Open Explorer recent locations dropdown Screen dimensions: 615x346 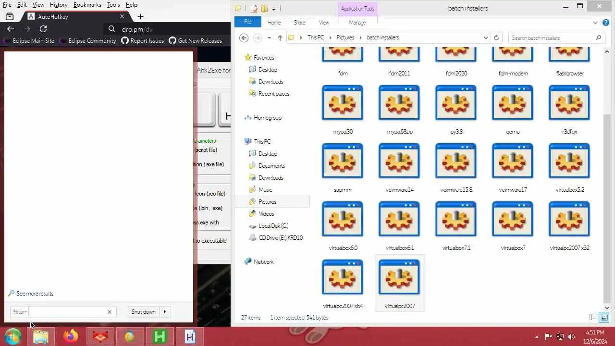pyautogui.click(x=269, y=37)
